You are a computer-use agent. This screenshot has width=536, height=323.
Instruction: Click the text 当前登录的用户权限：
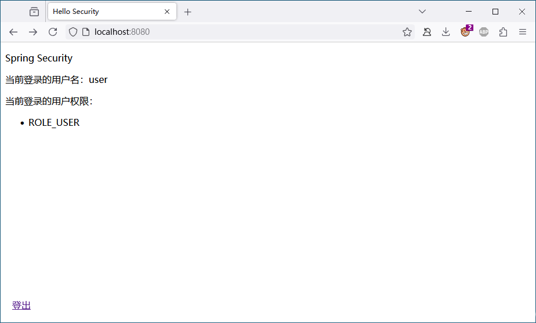pos(49,101)
